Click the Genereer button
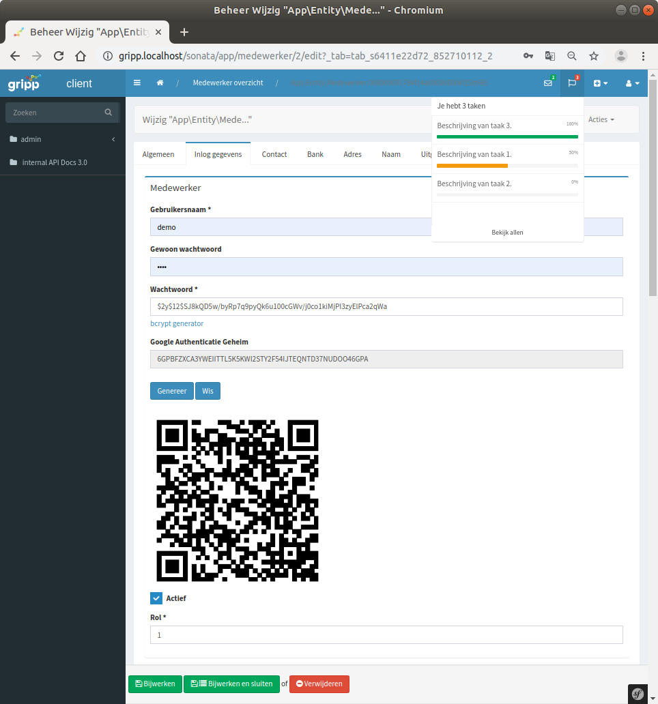658x704 pixels. pos(171,391)
